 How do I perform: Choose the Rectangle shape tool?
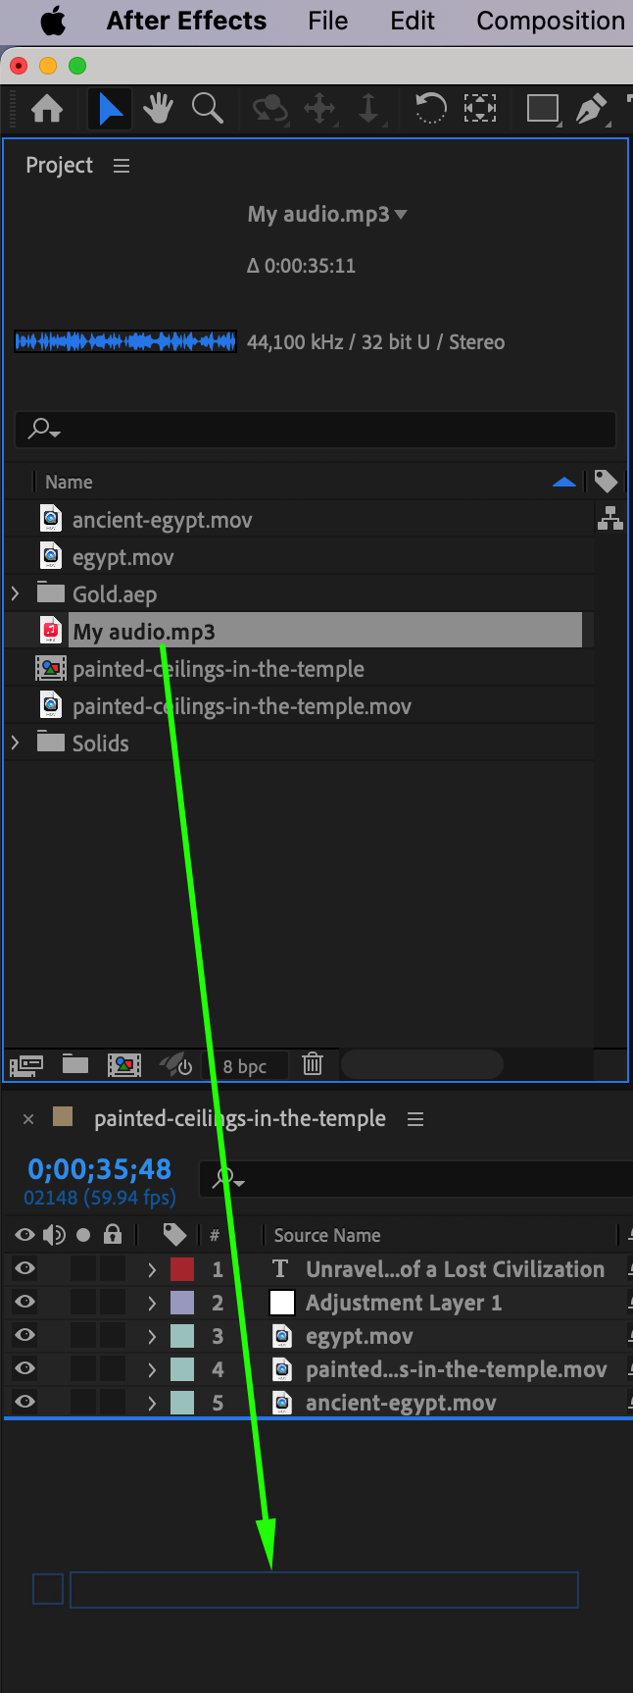click(542, 108)
